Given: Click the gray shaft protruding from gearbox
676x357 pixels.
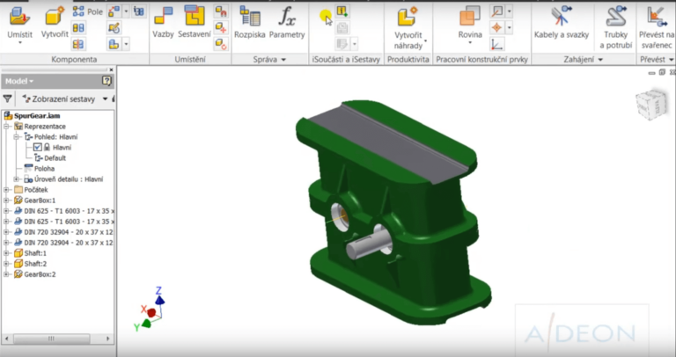Looking at the screenshot, I should pos(367,244).
